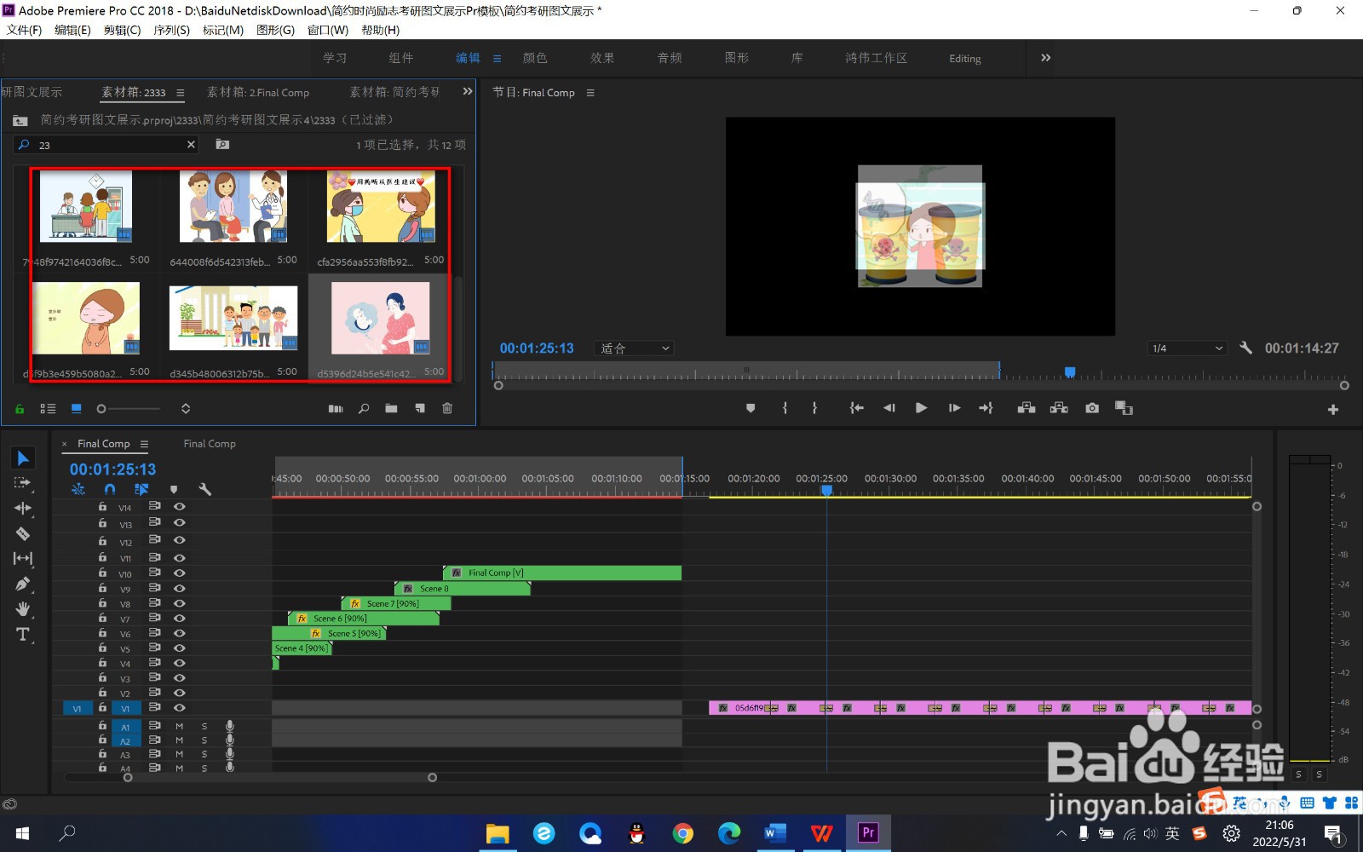Activate the Slip tool

coord(23,559)
